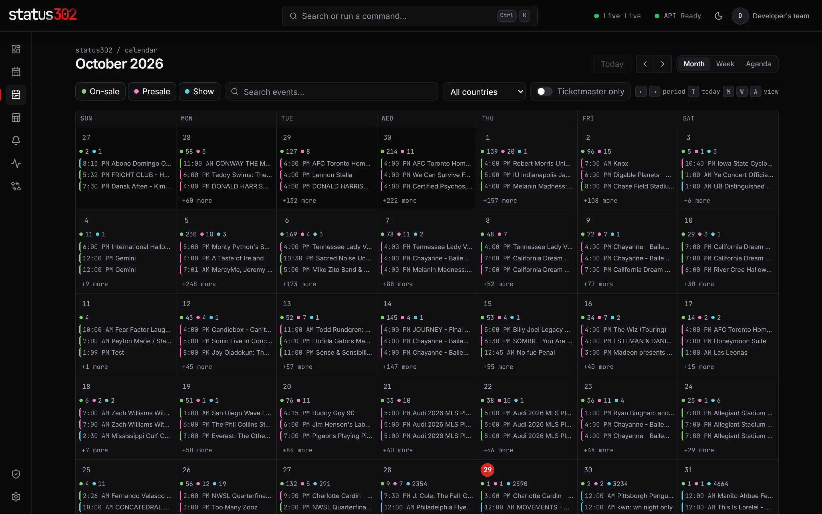822x514 pixels.
Task: Click the T today shortcut key
Action: pyautogui.click(x=693, y=91)
